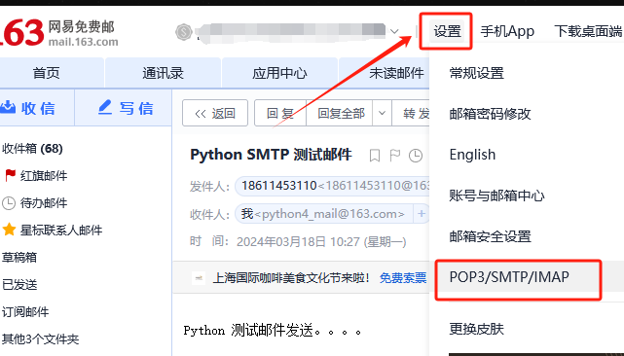Open the 草稿箱 drafts folder
The image size is (624, 356).
click(19, 258)
